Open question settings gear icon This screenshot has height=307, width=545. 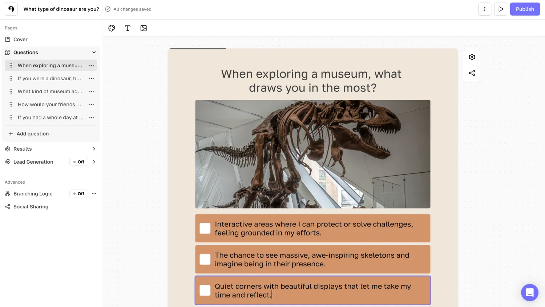coord(472,57)
